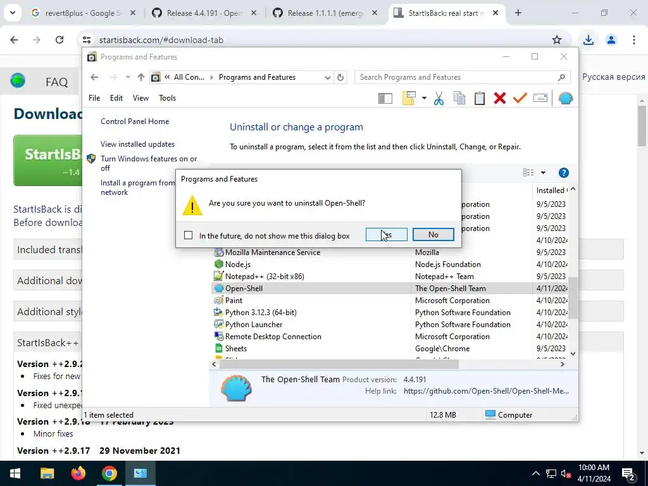Launch Firefox from the taskbar
The width and height of the screenshot is (648, 486).
[78, 473]
